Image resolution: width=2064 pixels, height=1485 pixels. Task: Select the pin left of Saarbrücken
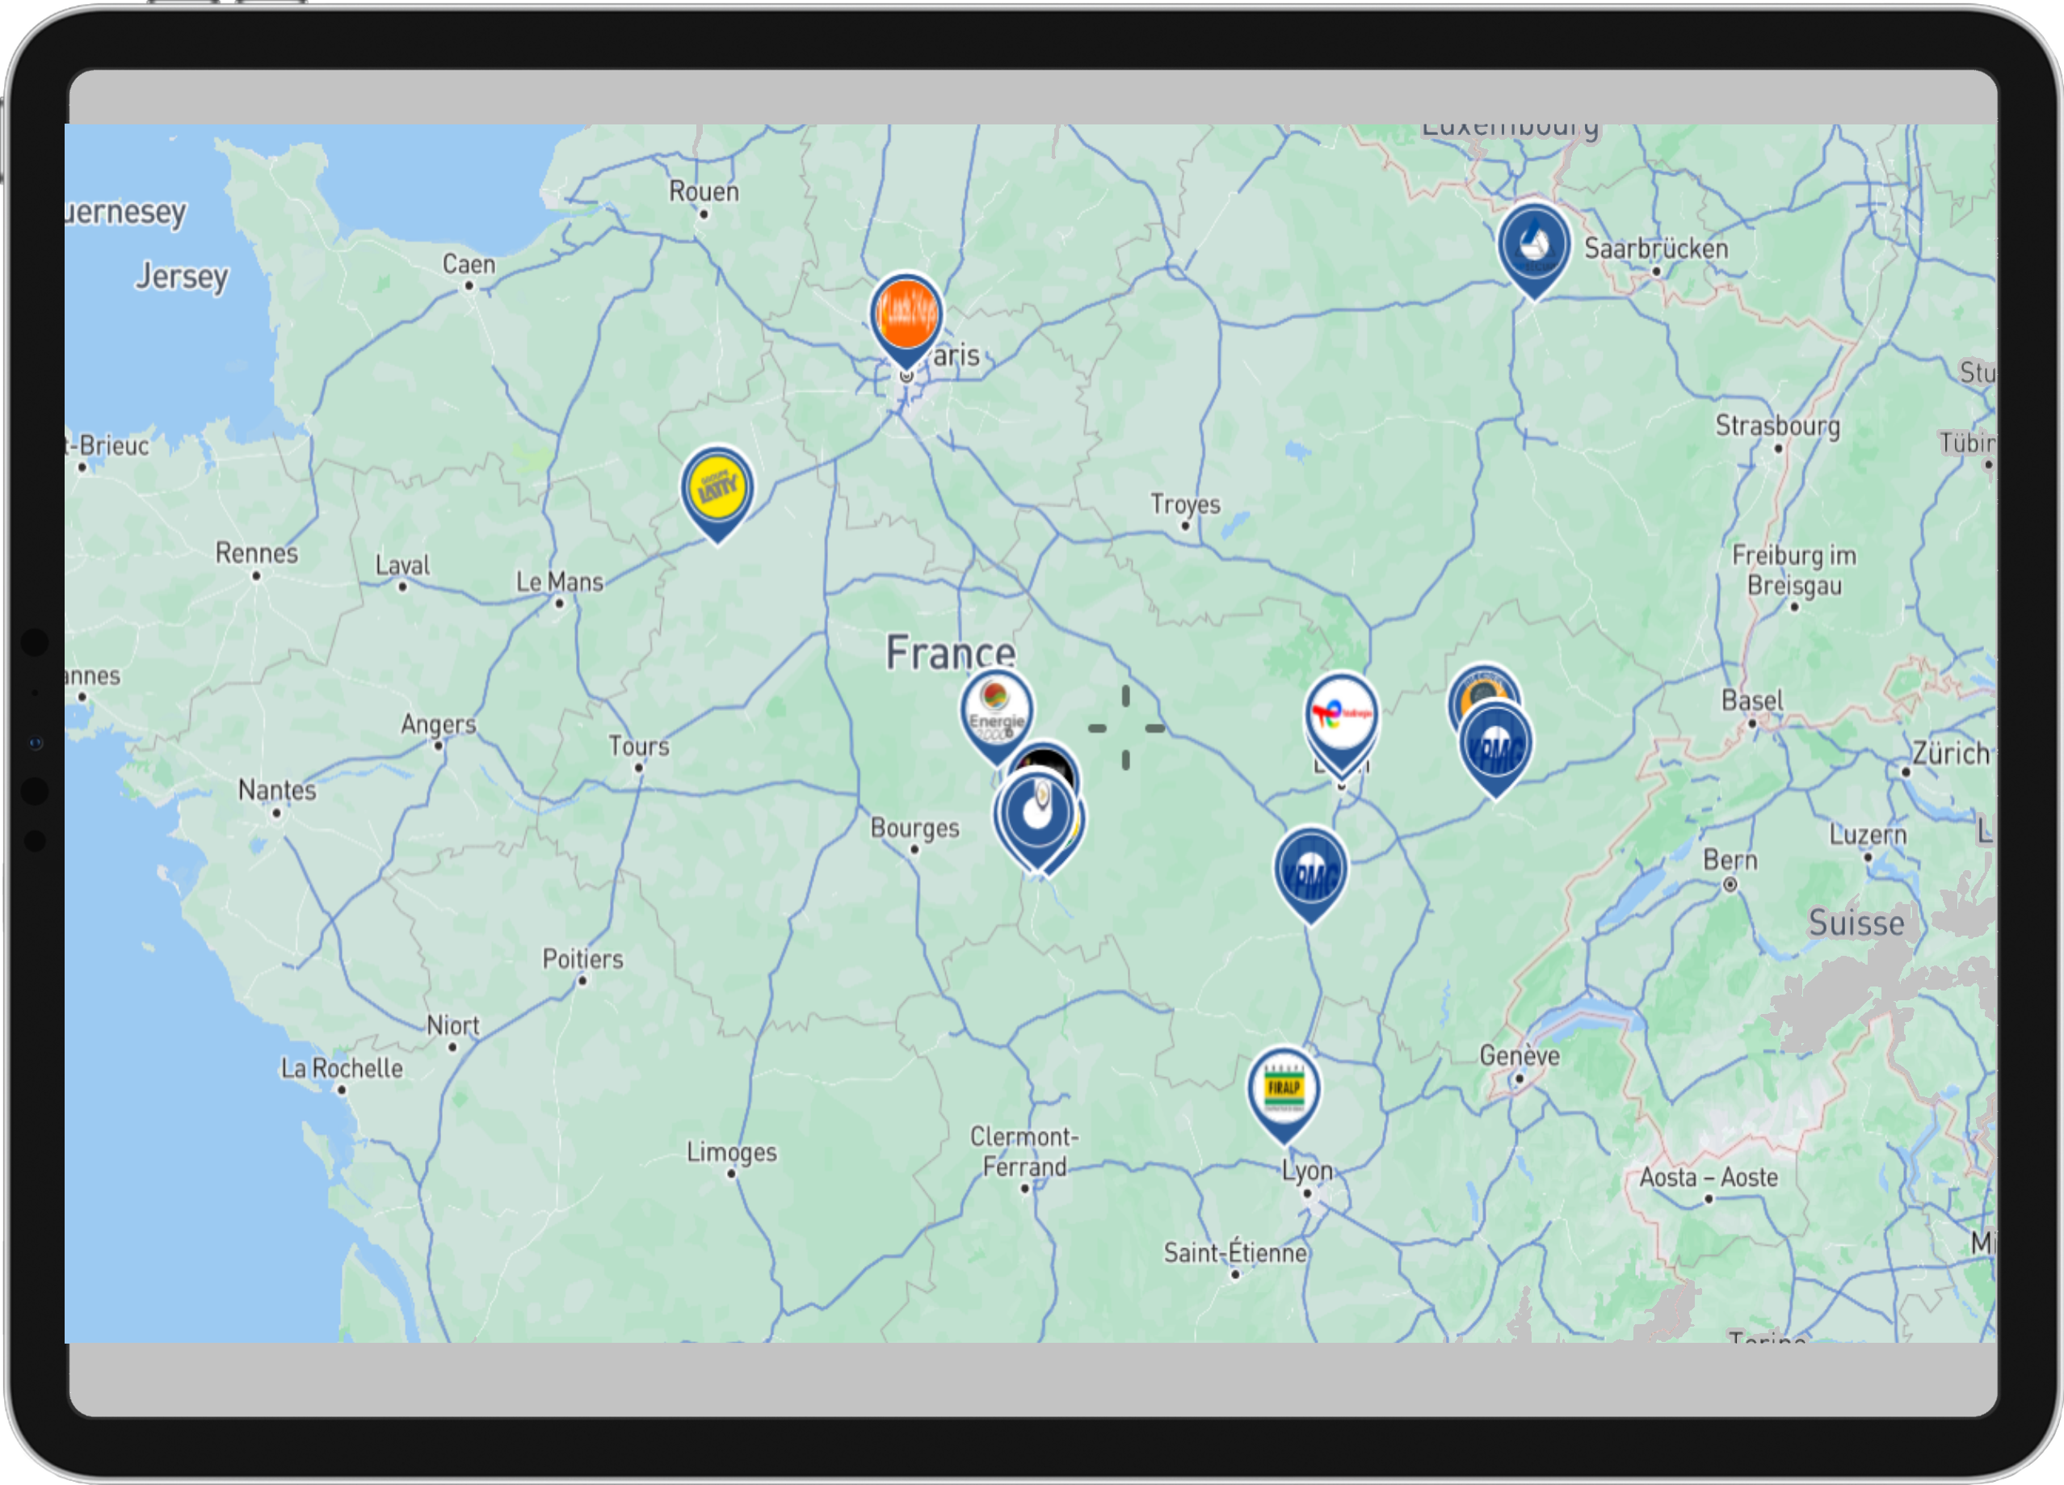1533,243
